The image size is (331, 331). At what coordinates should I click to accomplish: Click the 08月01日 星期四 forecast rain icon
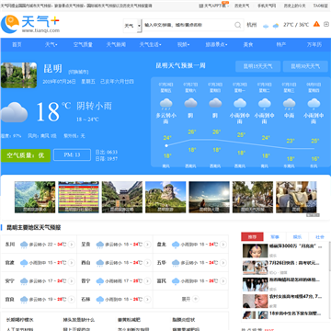click(314, 104)
